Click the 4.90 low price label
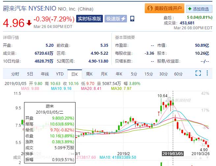This screenshot has height=166, width=216. coord(203,150)
